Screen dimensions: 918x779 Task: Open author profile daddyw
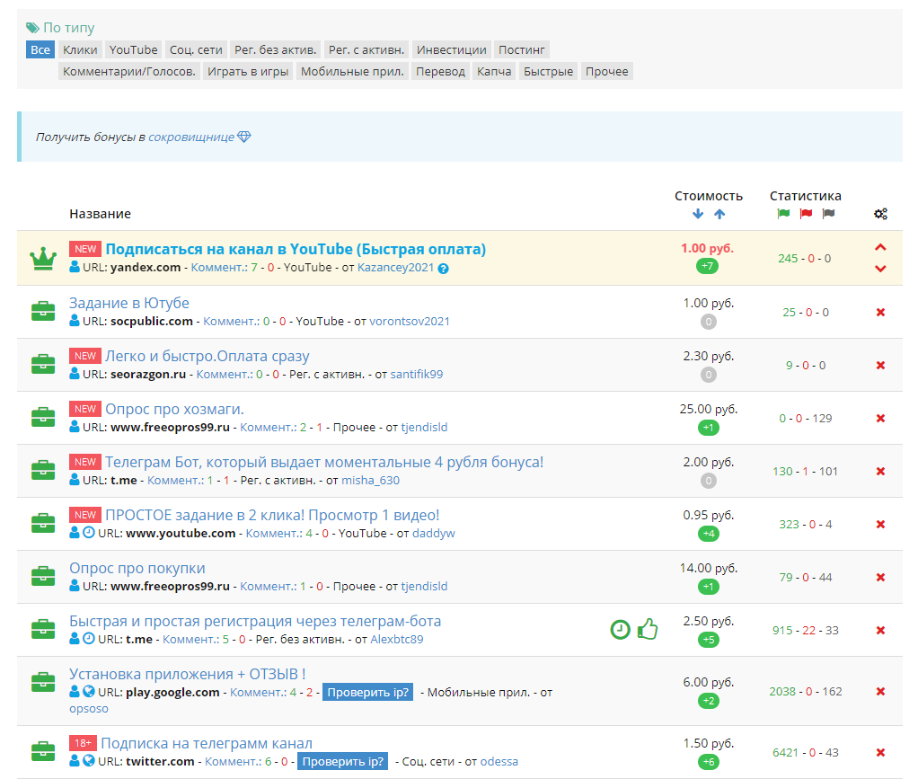434,533
